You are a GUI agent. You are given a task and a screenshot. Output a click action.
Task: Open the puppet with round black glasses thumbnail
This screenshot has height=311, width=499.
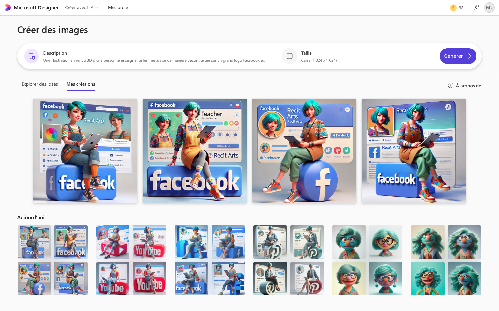386,242
